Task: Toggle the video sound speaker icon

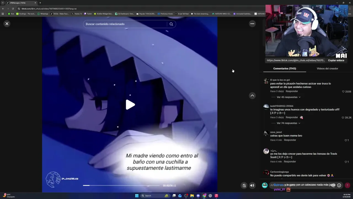Action: 252,185
